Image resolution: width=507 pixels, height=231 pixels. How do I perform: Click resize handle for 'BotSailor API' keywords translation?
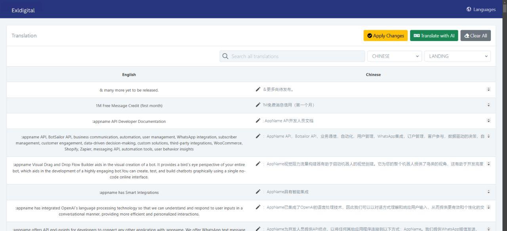point(488,136)
